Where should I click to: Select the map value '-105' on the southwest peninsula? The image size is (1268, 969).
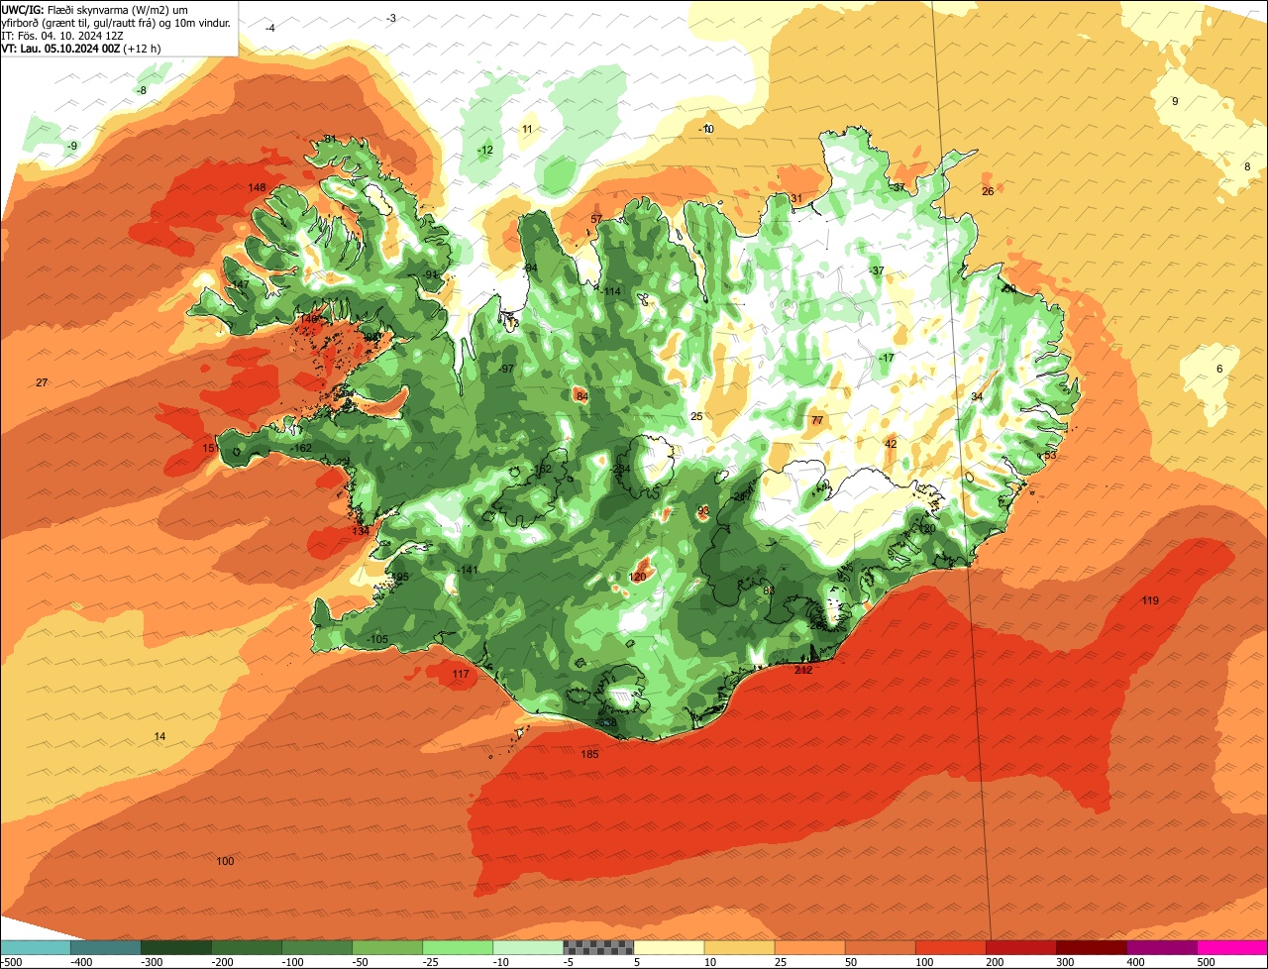coord(376,640)
